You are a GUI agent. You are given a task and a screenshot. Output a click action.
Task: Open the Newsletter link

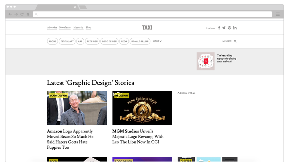(x=65, y=28)
